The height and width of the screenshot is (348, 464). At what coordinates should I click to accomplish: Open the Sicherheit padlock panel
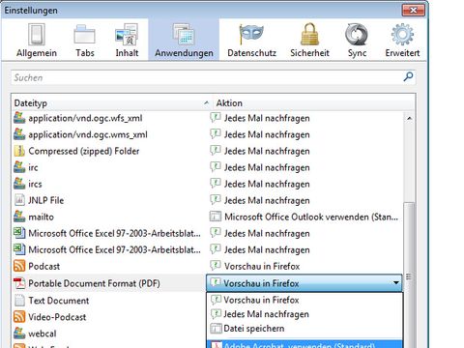[x=309, y=41]
